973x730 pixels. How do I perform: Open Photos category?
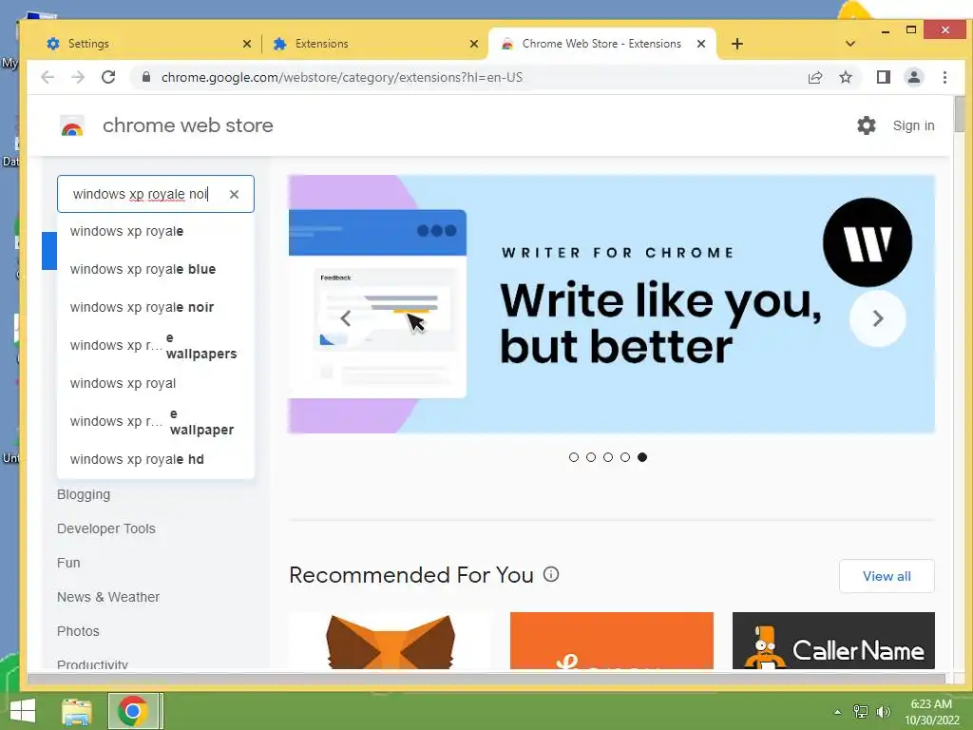(78, 631)
